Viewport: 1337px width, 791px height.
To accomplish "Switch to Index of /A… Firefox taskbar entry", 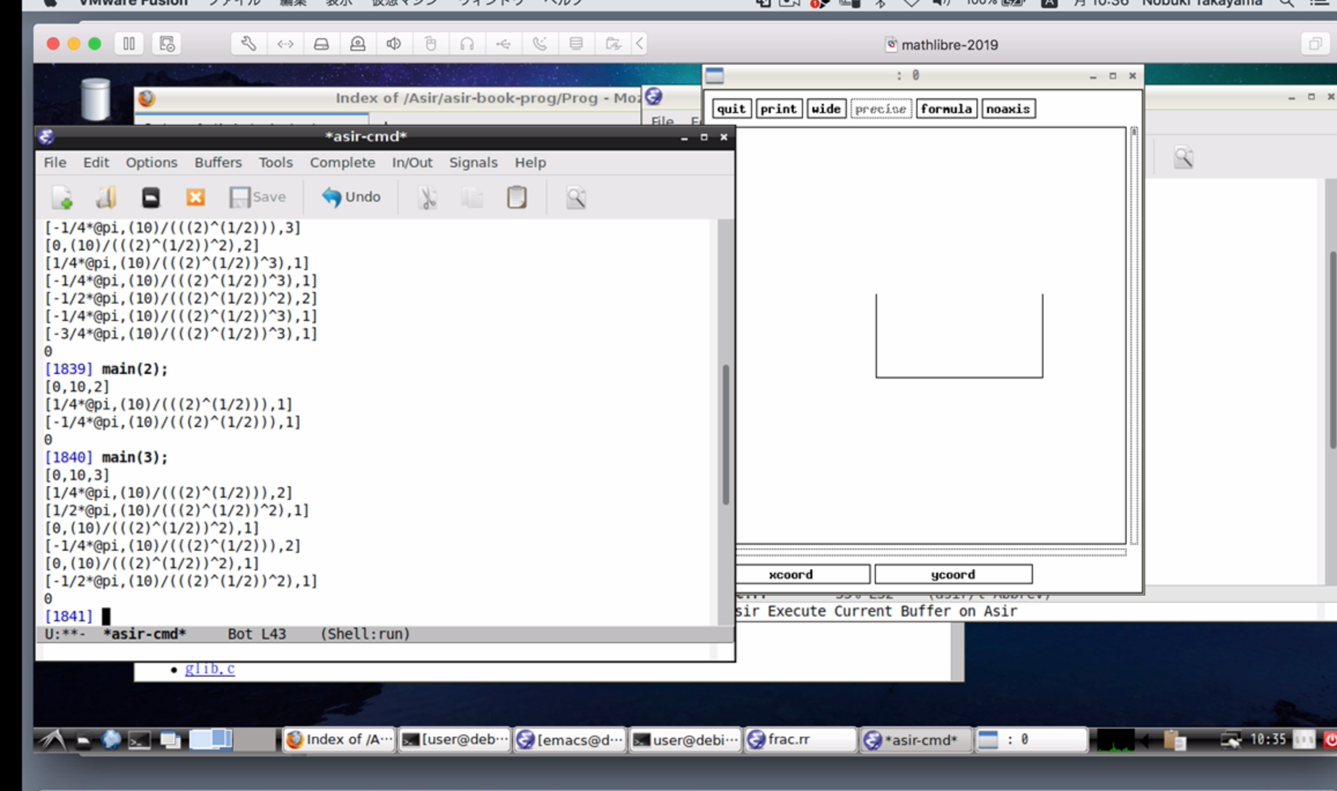I will [339, 740].
